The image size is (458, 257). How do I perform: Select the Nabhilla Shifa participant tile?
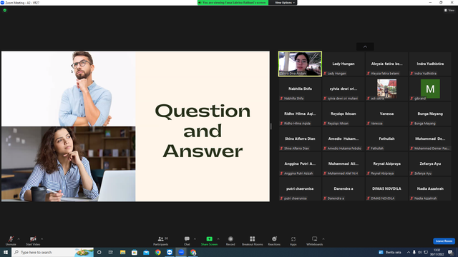click(x=300, y=89)
